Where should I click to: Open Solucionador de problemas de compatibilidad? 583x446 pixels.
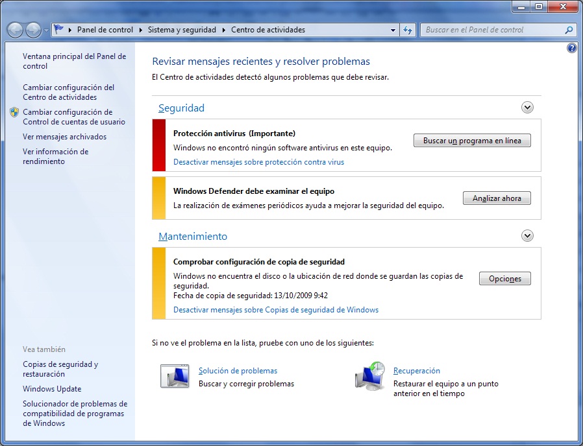(75, 414)
